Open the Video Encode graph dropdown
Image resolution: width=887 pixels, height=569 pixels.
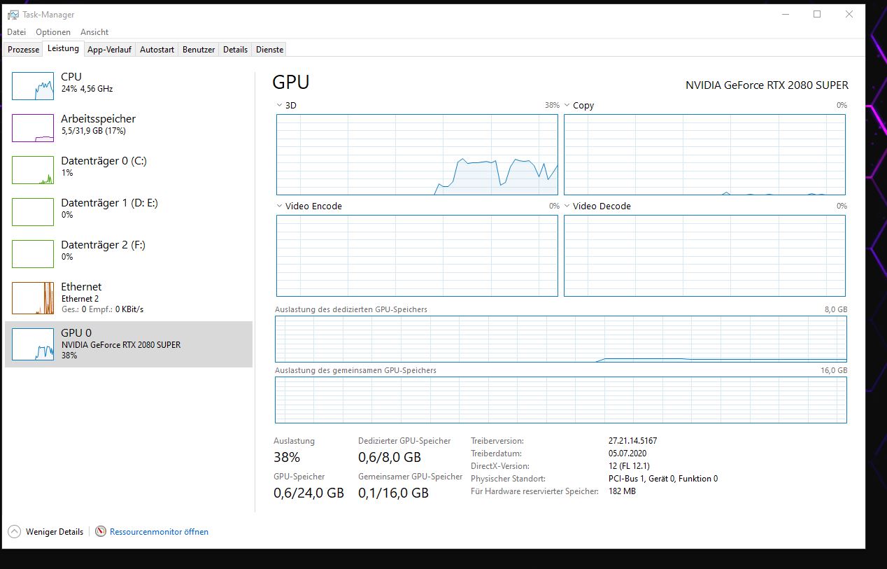tap(280, 206)
